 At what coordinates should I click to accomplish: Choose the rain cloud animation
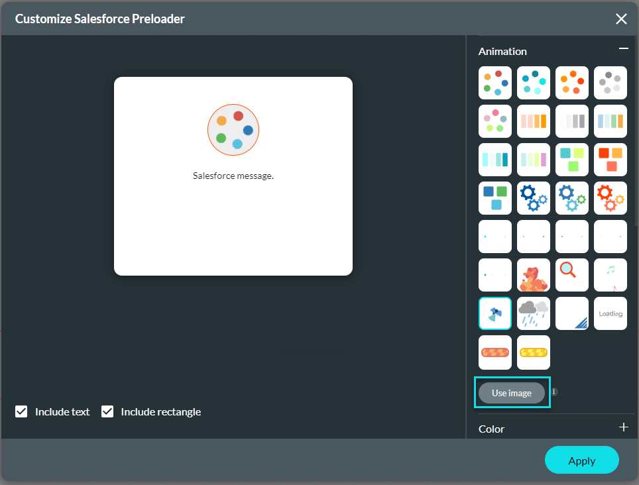coord(534,313)
